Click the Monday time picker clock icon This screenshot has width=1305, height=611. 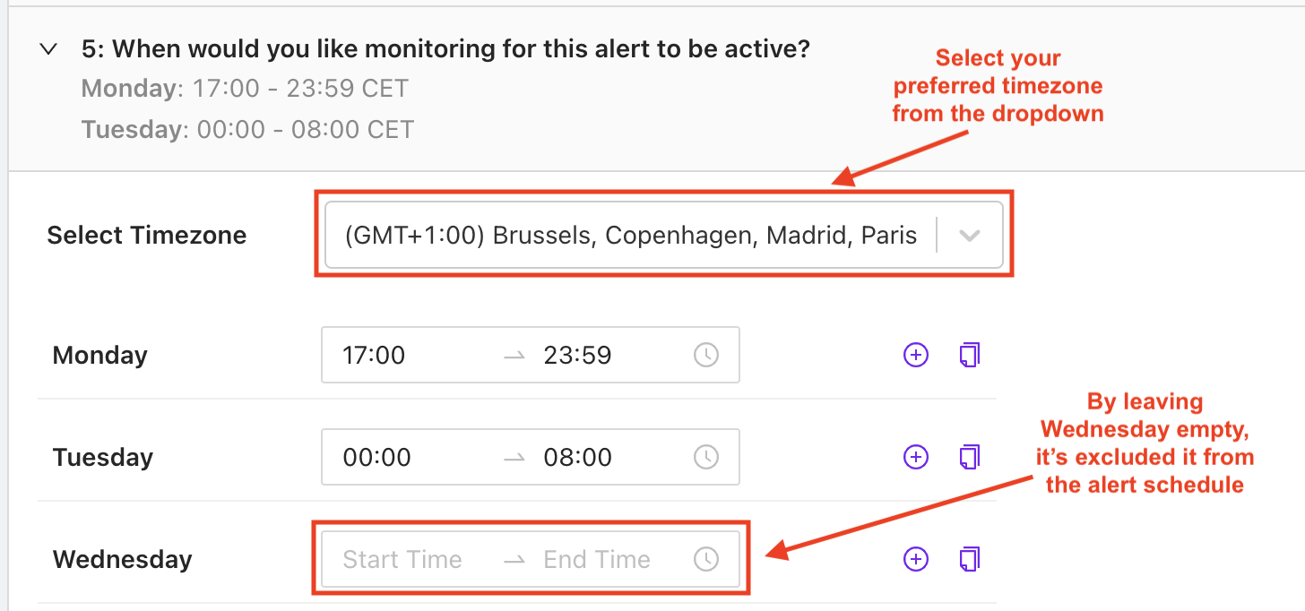point(706,356)
